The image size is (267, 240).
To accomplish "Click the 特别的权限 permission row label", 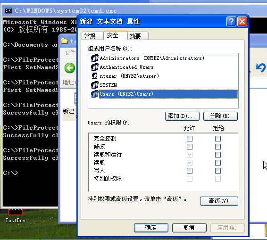I will tap(108, 179).
